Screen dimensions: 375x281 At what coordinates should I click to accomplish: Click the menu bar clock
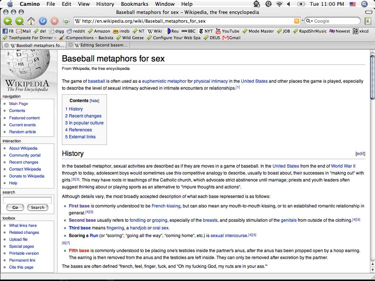[327, 4]
